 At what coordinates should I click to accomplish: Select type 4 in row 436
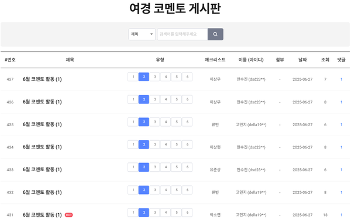pyautogui.click(x=166, y=99)
